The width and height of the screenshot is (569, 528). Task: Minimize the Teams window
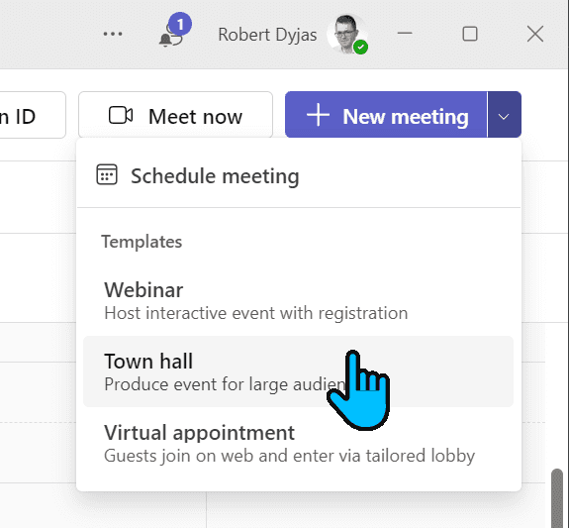[x=405, y=34]
